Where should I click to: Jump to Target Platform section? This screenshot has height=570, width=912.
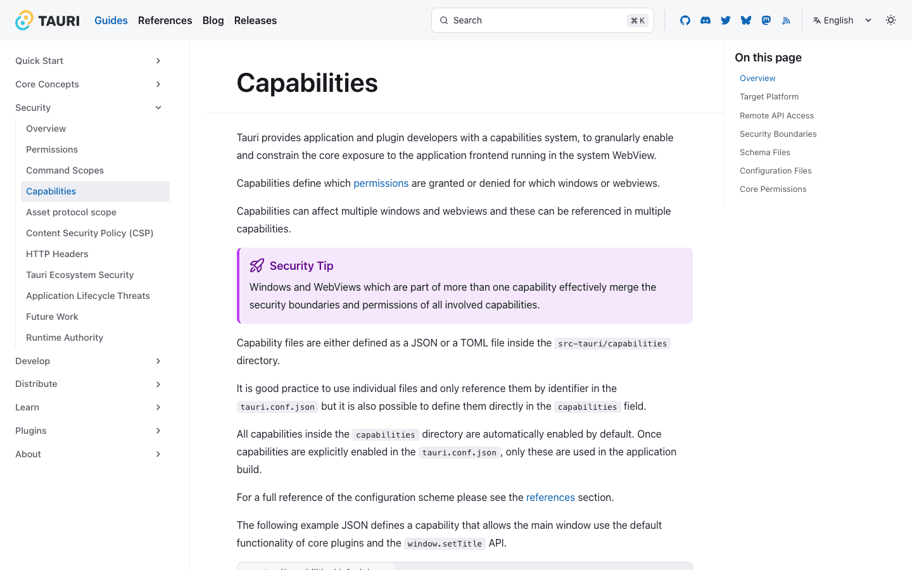pyautogui.click(x=769, y=97)
